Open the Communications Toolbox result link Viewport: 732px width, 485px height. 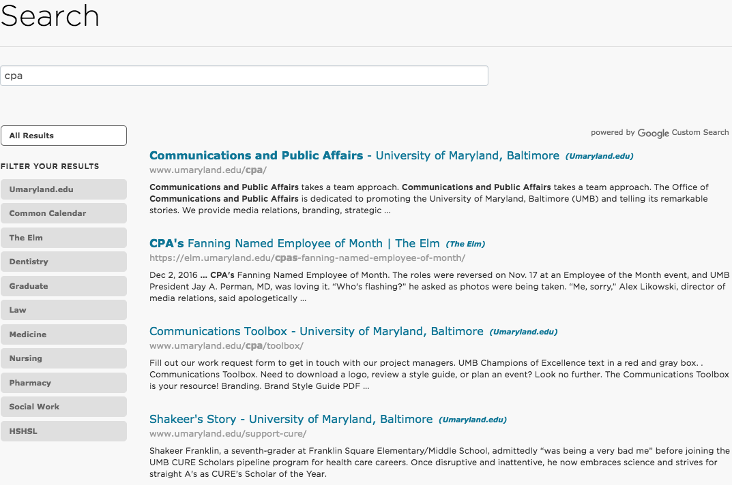(x=316, y=332)
